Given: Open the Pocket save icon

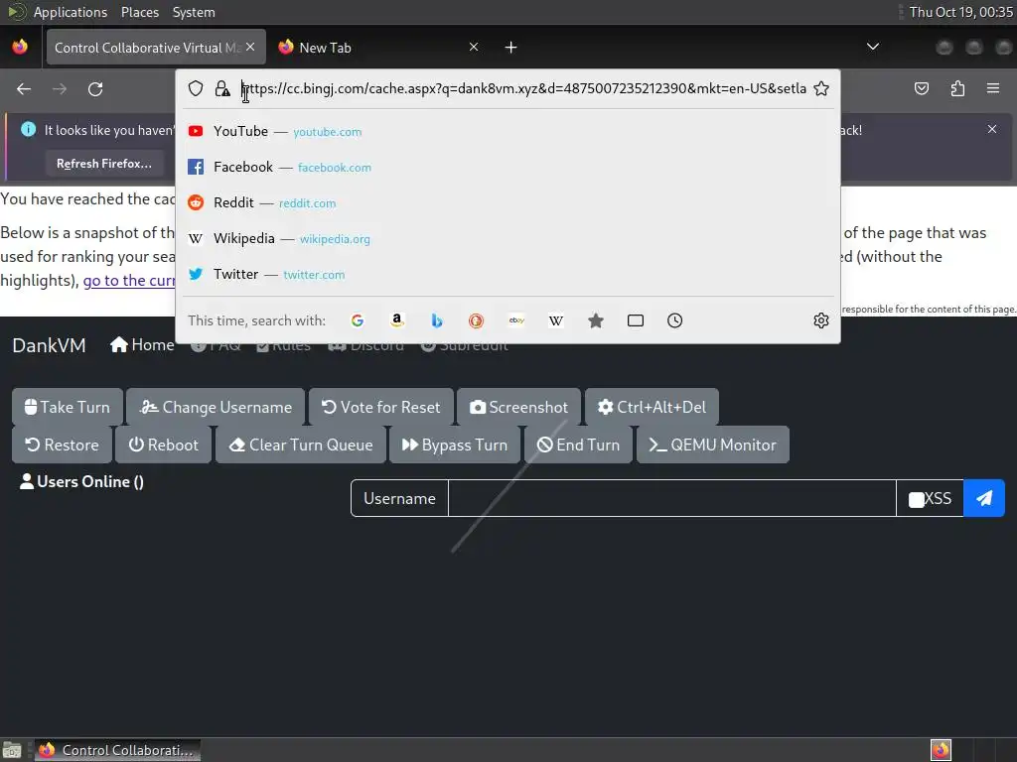Looking at the screenshot, I should [x=921, y=88].
